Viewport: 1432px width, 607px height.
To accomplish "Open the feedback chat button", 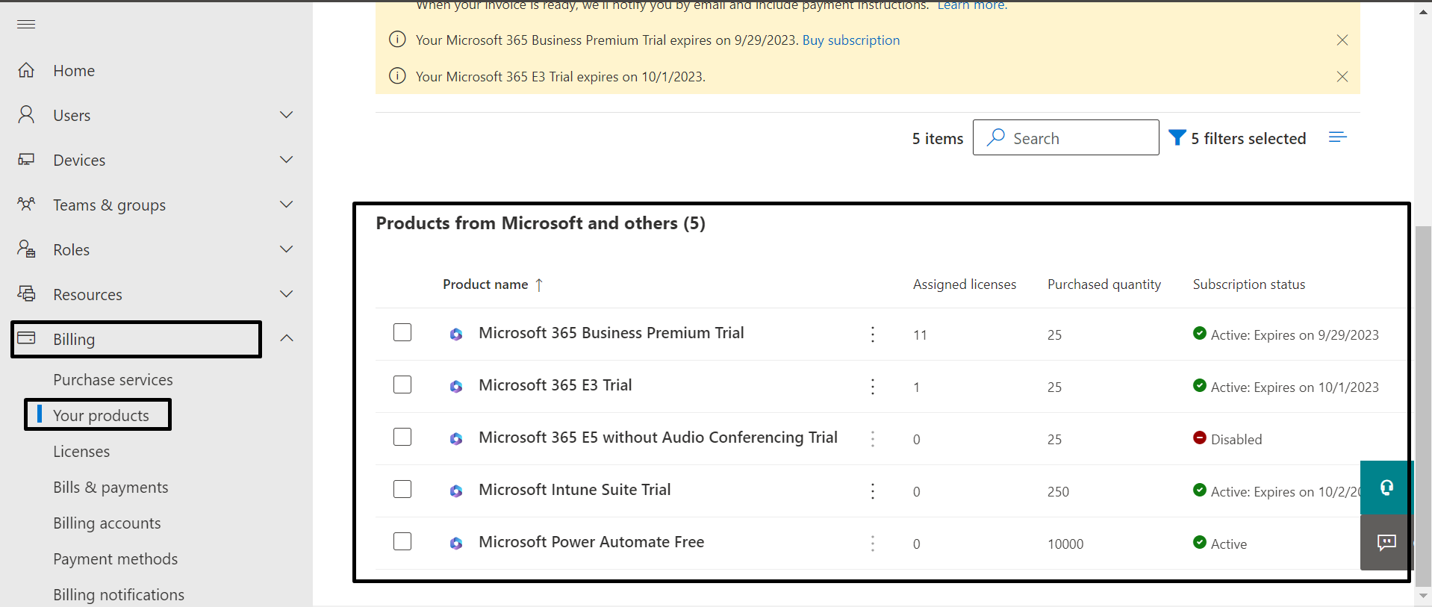I will pos(1386,543).
